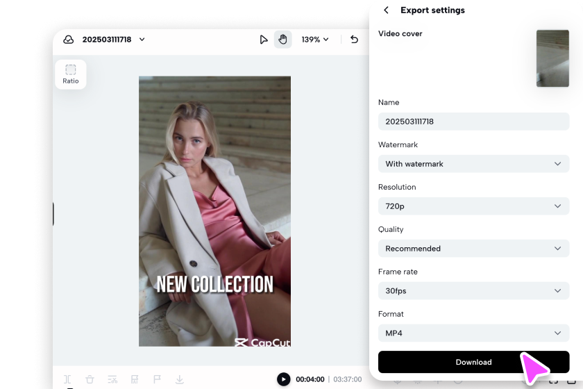Open the Quality Recommended dropdown
583x389 pixels.
pos(473,248)
